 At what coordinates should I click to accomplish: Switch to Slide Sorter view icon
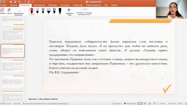tap(145, 104)
